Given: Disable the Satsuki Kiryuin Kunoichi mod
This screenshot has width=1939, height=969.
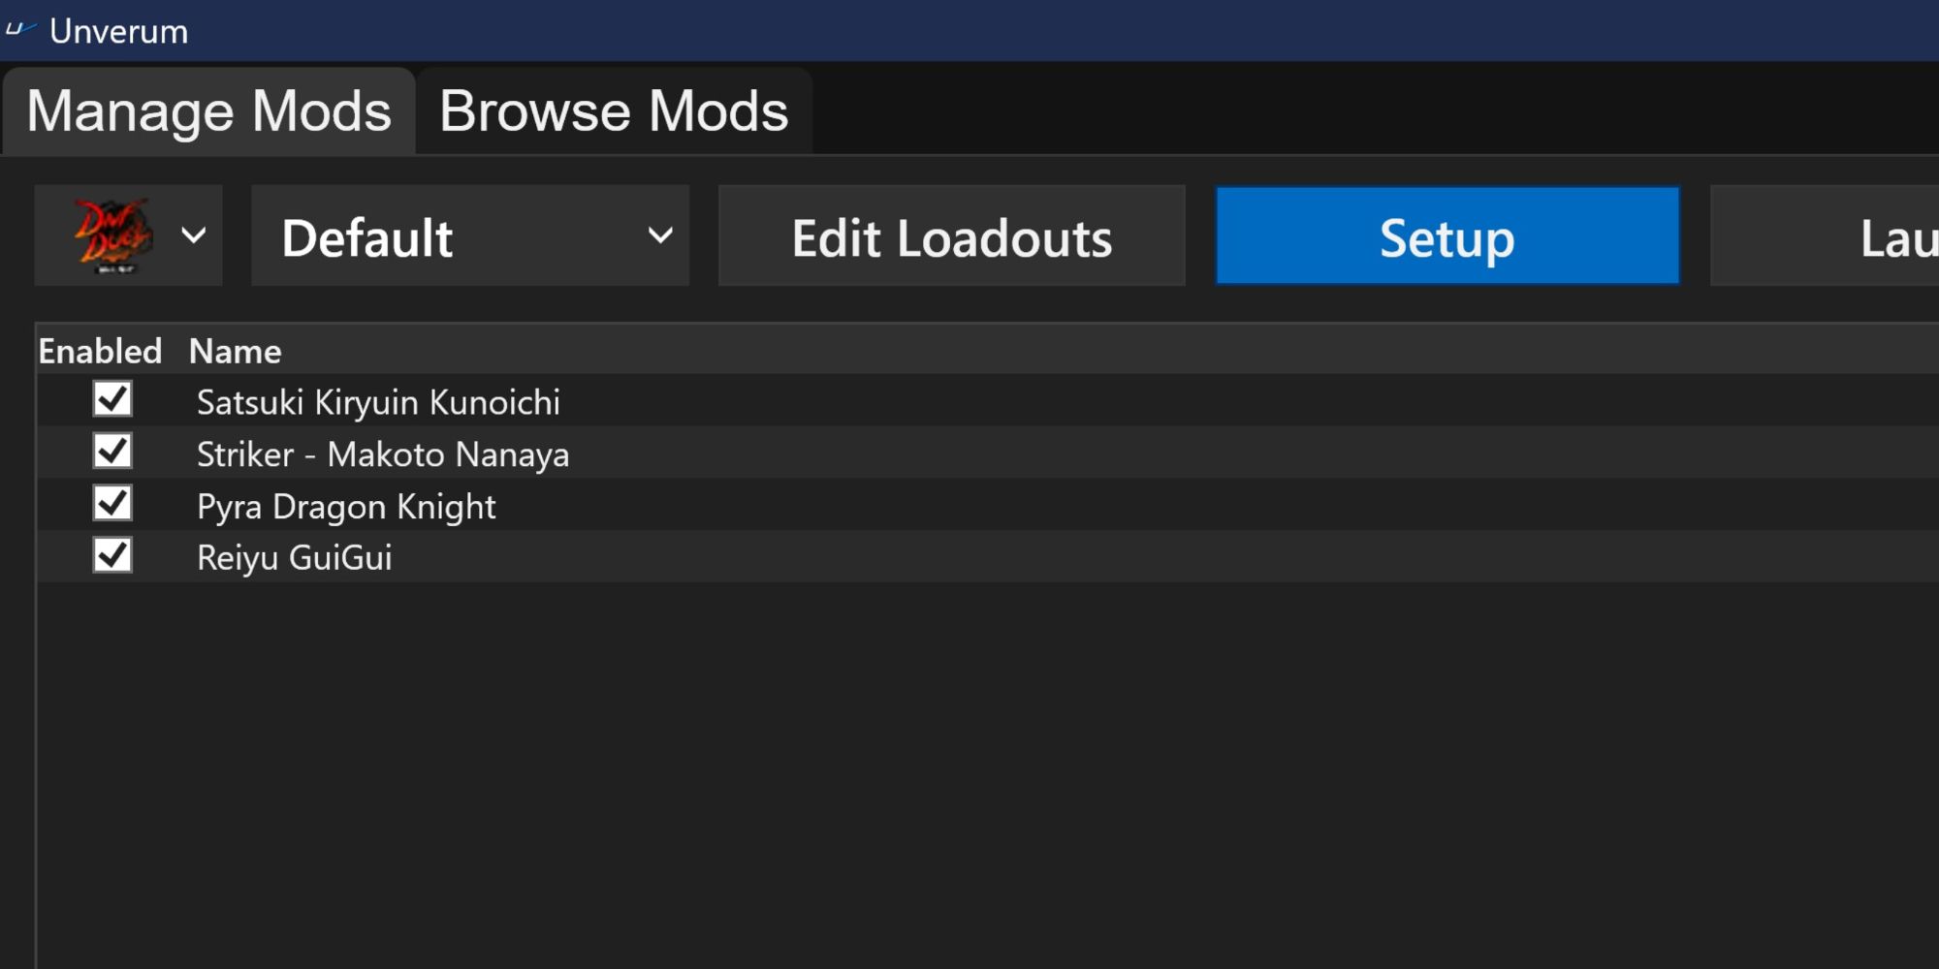Looking at the screenshot, I should click(x=112, y=398).
